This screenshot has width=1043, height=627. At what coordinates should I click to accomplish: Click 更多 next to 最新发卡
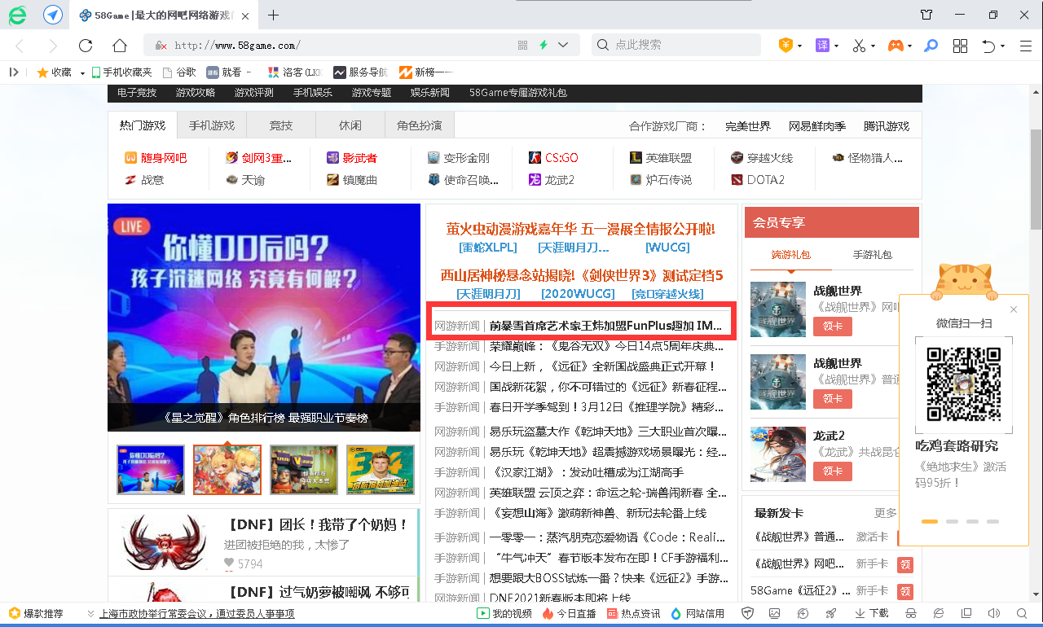[886, 513]
